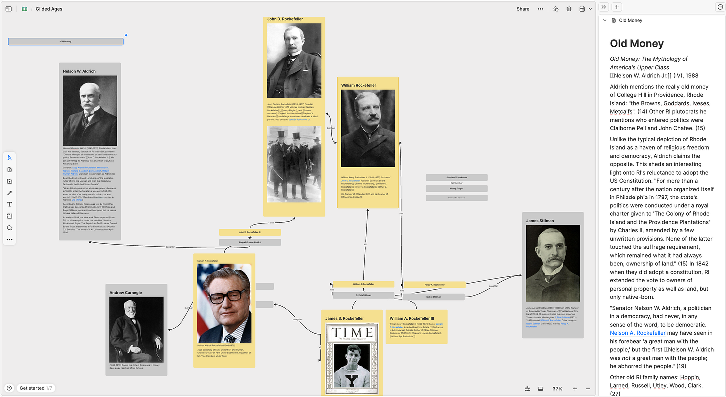Click John D. Rockefeller card title

285,19
